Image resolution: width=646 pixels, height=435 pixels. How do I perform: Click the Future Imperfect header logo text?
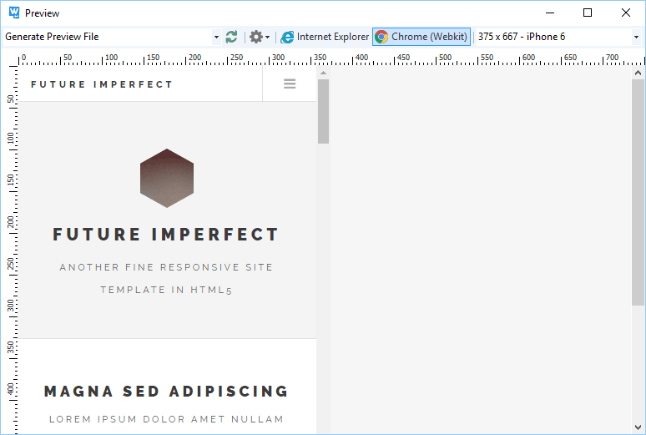102,84
